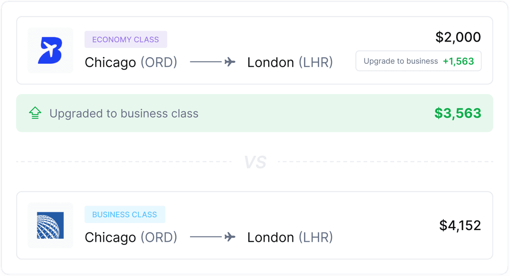Screen dimensions: 510x276
Task: Collapse the green upgrade confirmation banner
Action: (255, 113)
